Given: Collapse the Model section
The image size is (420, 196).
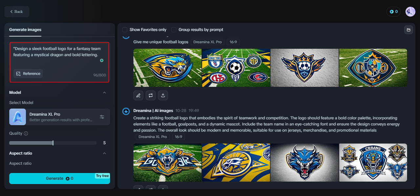Looking at the screenshot, I should 104,92.
